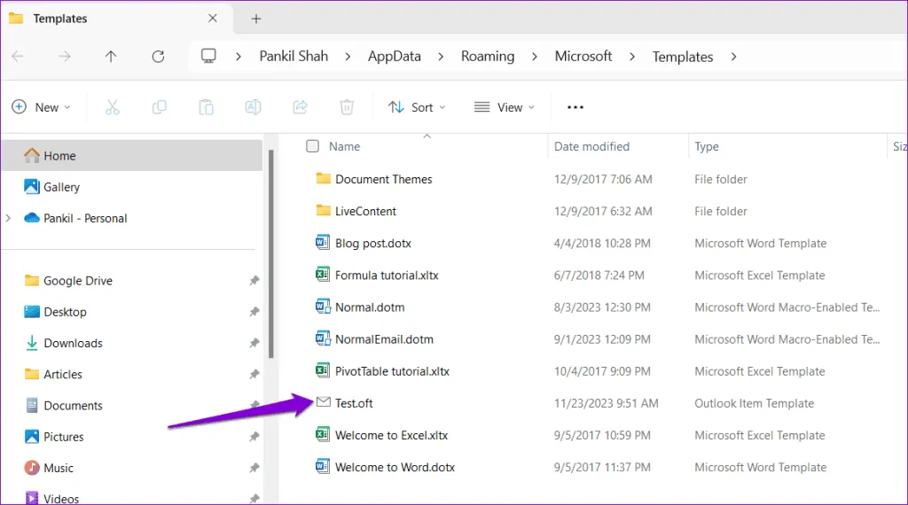Click the Cut scissors icon in toolbar
The height and width of the screenshot is (505, 908).
click(x=112, y=107)
